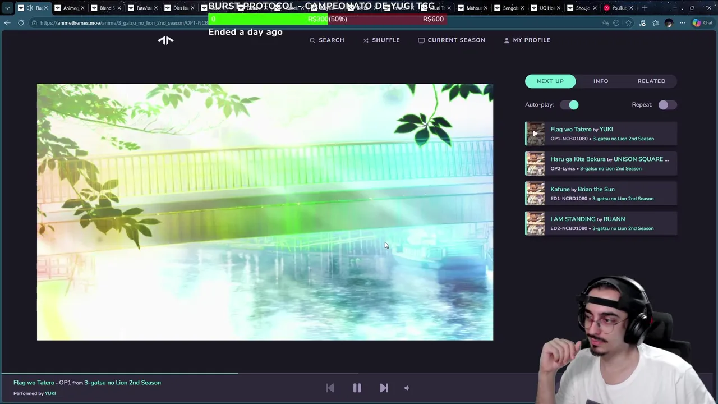This screenshot has width=718, height=404.
Task: Click the video player area
Action: (265, 212)
